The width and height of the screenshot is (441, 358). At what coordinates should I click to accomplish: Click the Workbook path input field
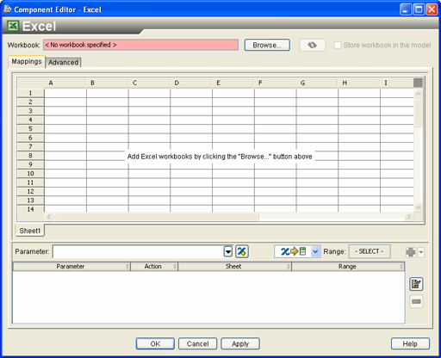coord(140,45)
